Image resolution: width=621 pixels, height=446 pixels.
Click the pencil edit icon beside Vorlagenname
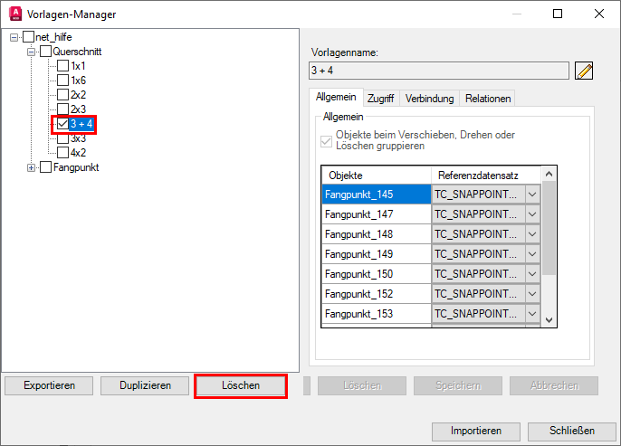pyautogui.click(x=584, y=71)
